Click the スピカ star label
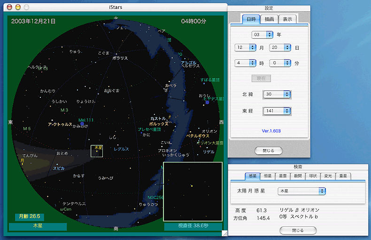 tap(59, 168)
